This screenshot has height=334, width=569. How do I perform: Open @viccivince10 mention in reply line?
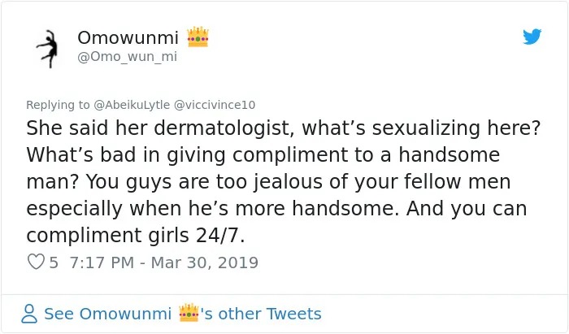(215, 105)
